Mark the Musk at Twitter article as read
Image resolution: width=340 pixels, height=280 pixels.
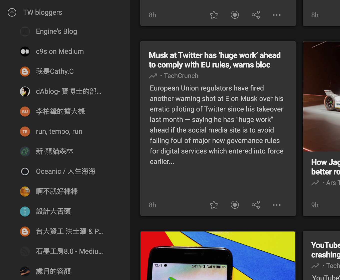(x=235, y=205)
